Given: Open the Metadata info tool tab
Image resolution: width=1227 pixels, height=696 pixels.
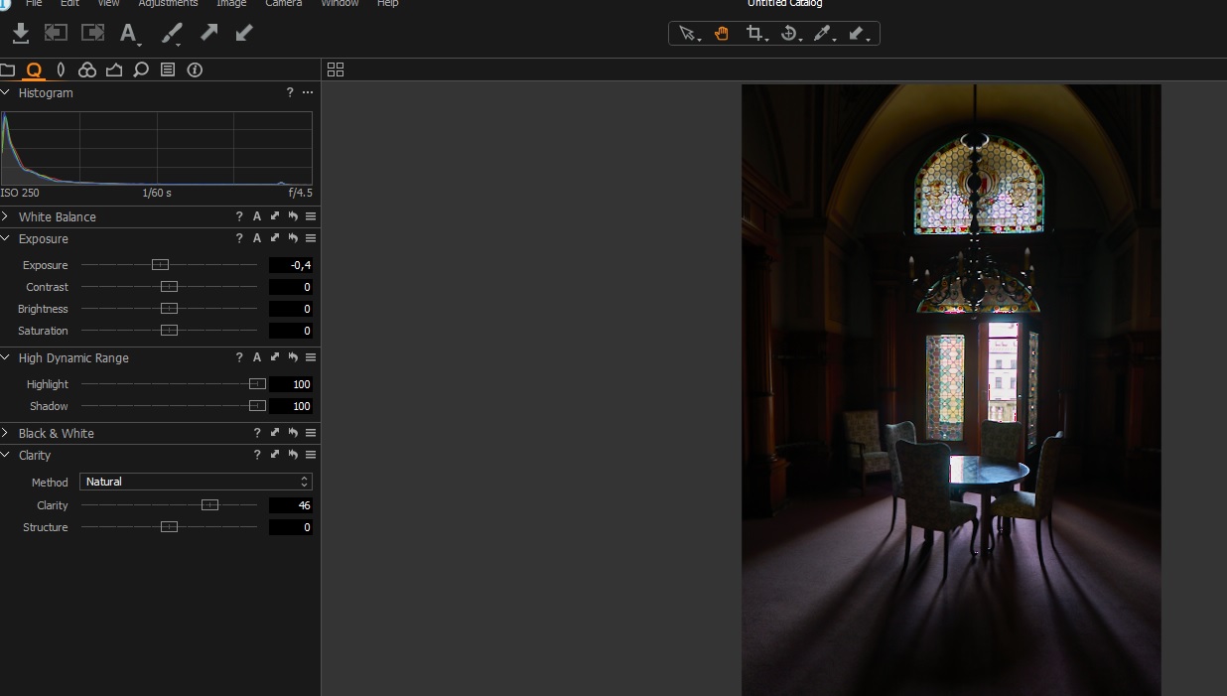Looking at the screenshot, I should (x=195, y=70).
